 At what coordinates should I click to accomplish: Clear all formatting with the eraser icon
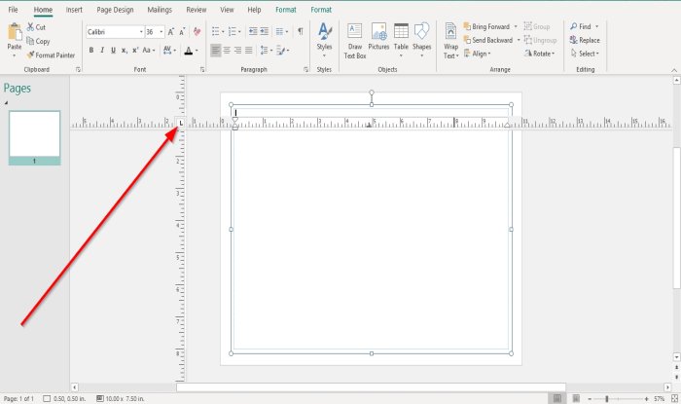coord(197,32)
